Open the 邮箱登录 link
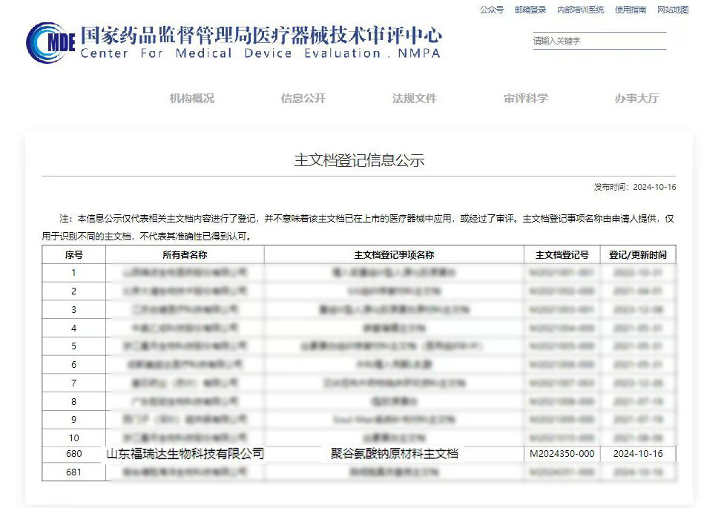This screenshot has height=508, width=721. tap(530, 10)
